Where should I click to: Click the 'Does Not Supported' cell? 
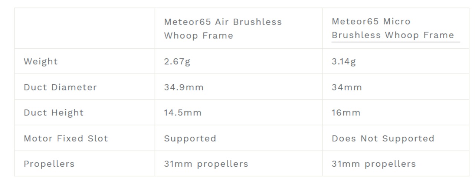[383, 138]
